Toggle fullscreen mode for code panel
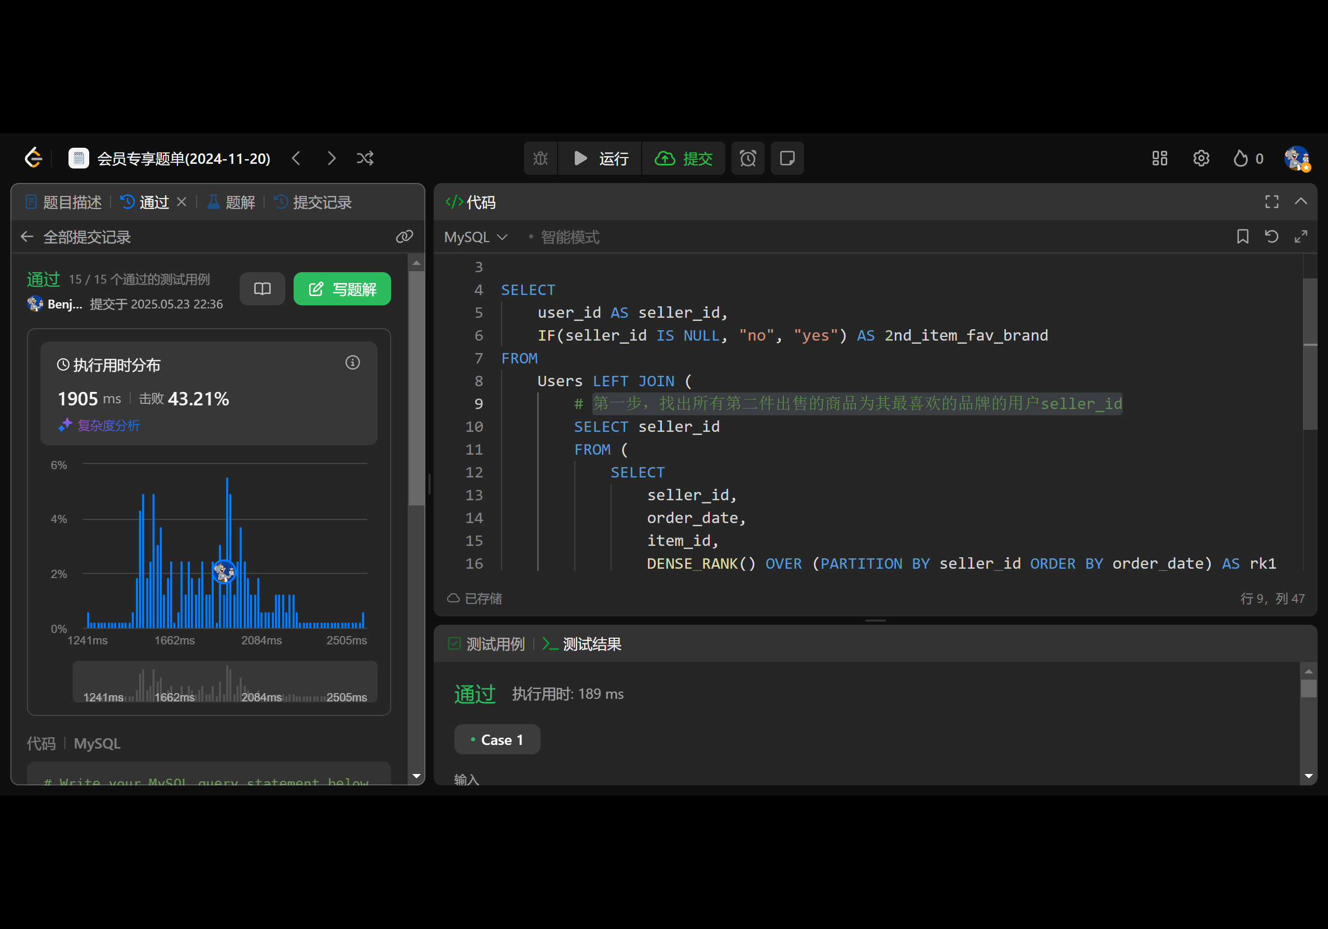 click(x=1271, y=202)
